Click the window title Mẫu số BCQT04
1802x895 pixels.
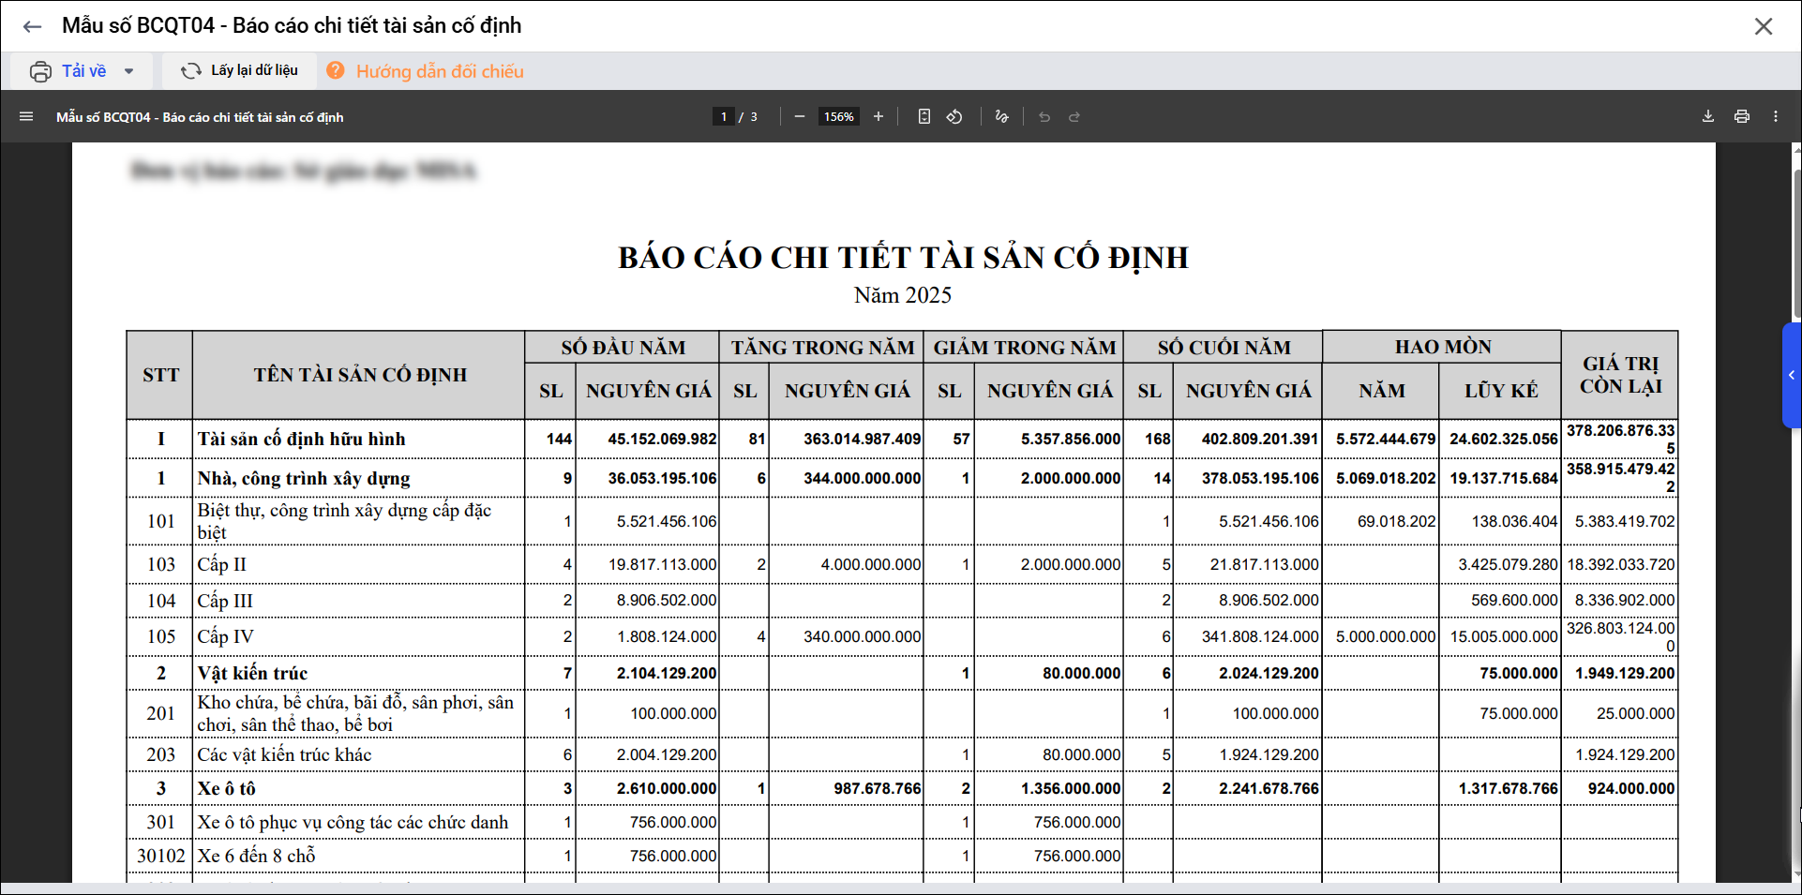[292, 26]
